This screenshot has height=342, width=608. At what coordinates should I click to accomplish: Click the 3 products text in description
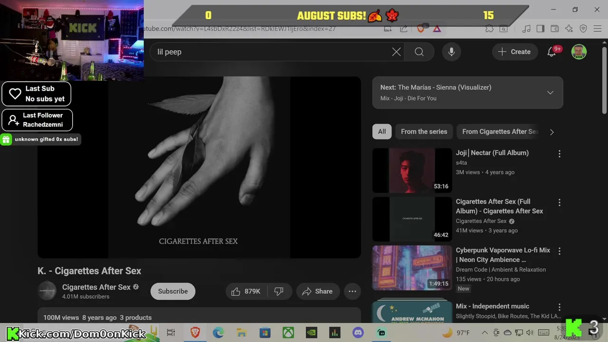point(135,317)
